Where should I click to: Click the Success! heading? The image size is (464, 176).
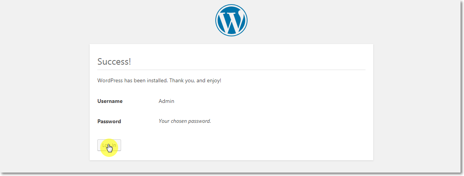(x=114, y=62)
